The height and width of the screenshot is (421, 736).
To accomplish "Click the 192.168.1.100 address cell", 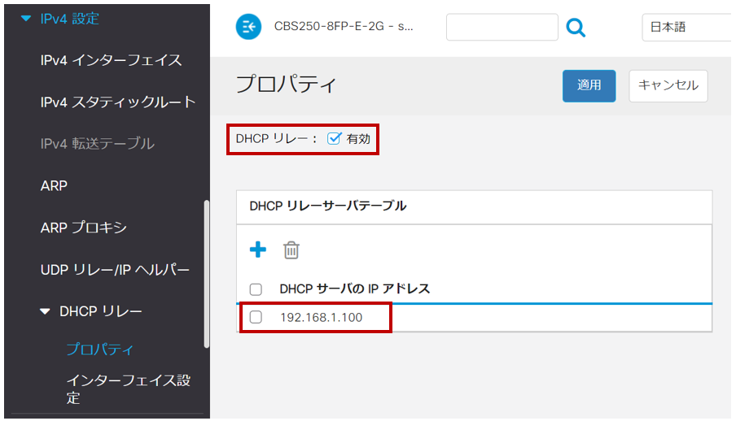I will click(x=321, y=318).
